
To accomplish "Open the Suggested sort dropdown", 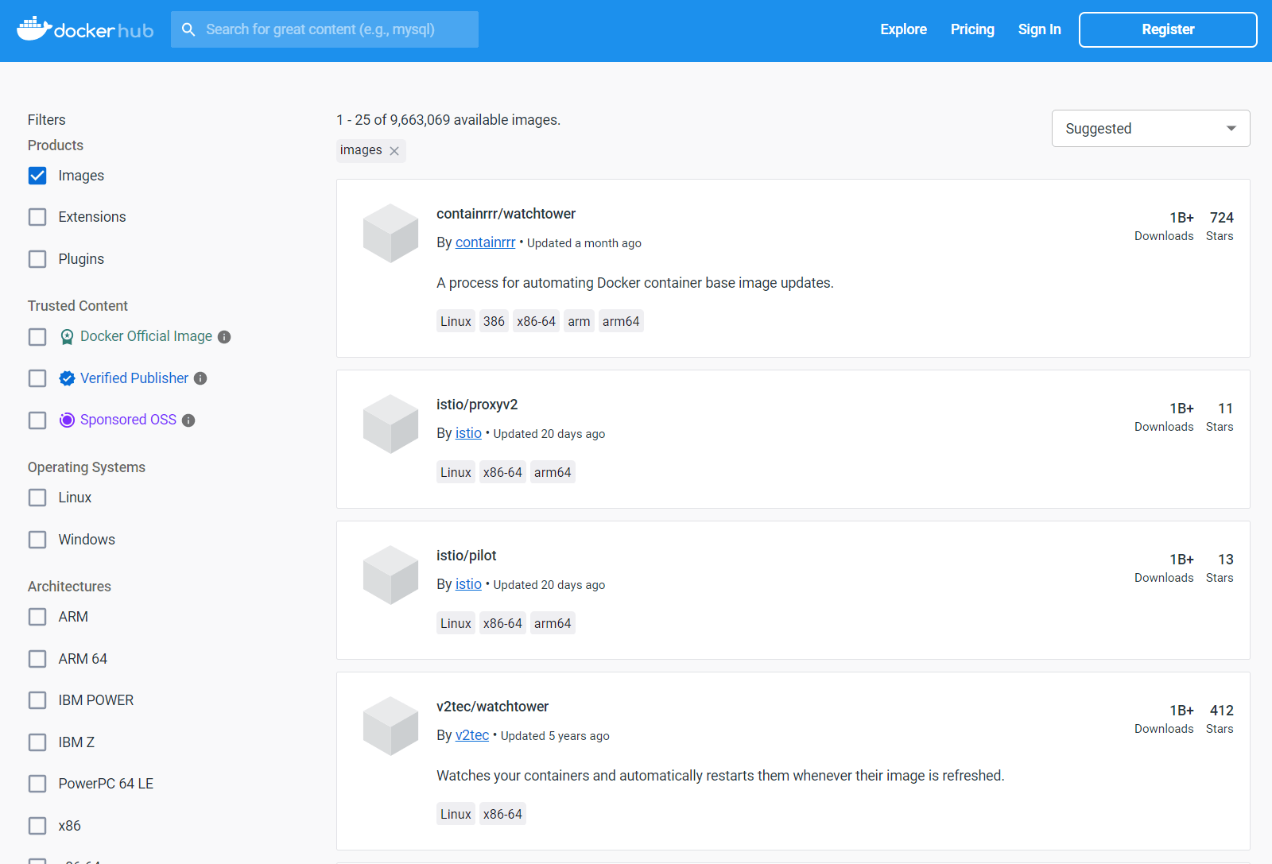I will point(1150,129).
